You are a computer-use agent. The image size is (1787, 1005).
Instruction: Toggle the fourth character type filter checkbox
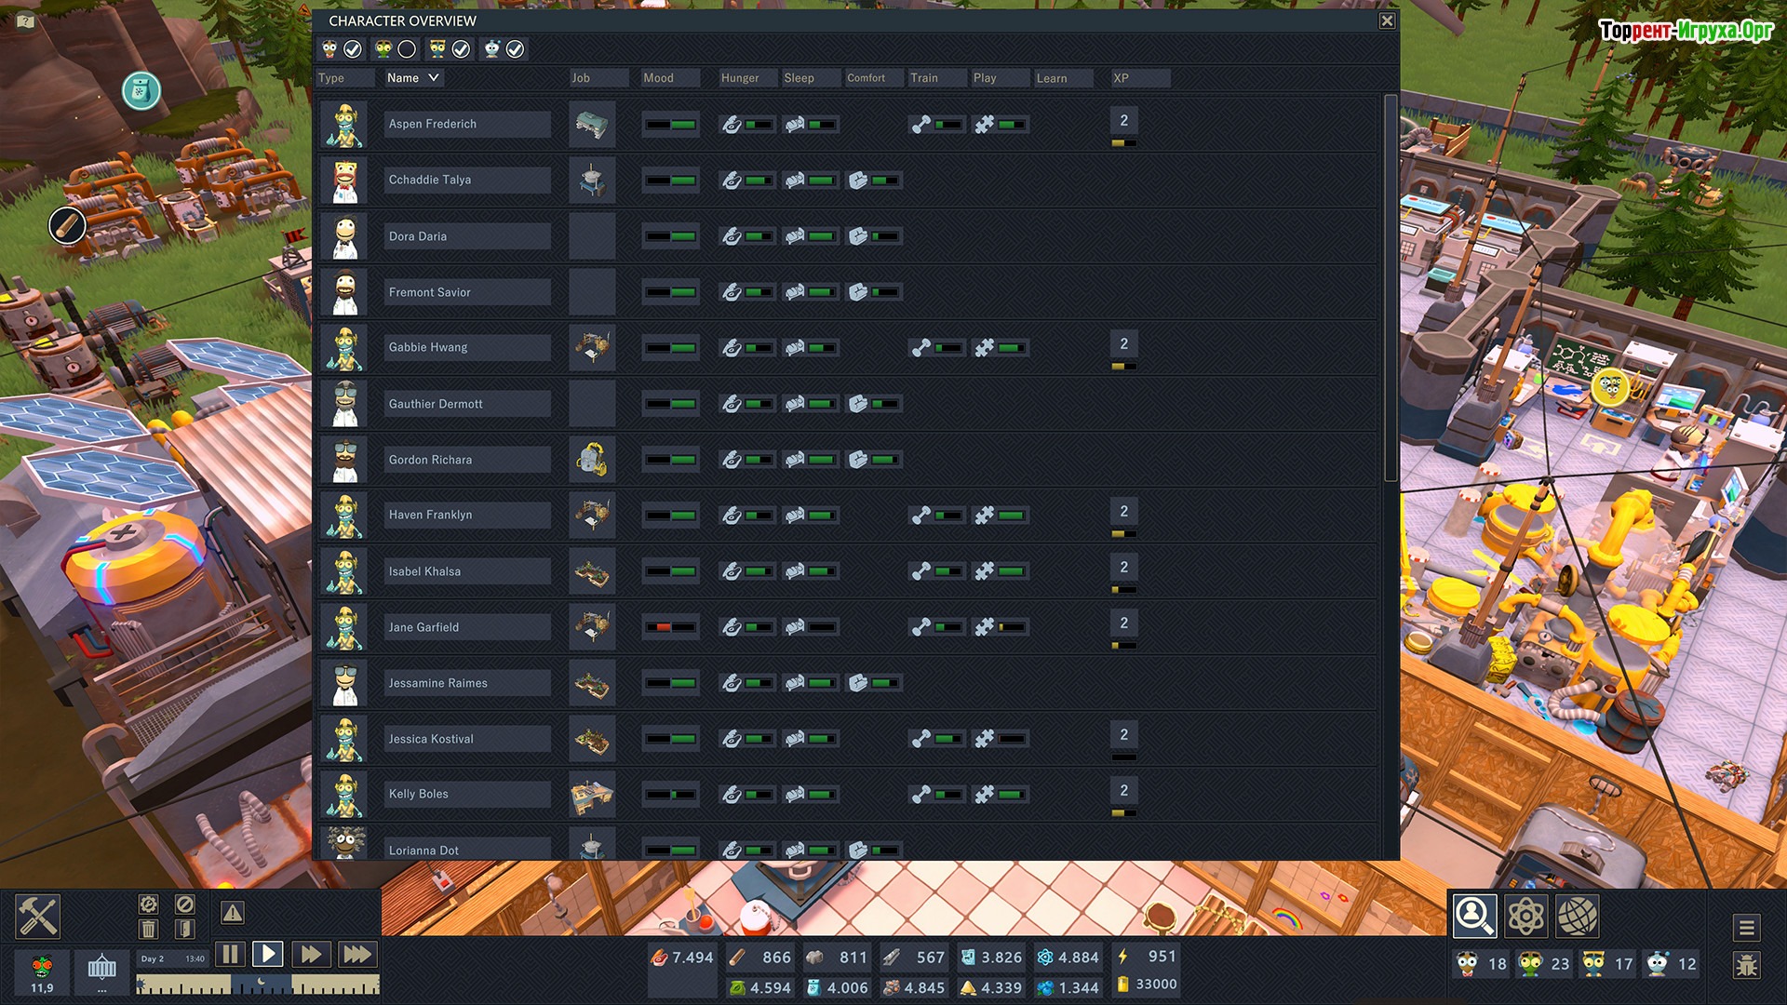pos(515,49)
